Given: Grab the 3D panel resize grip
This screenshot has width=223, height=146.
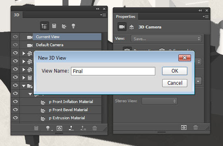Looking at the screenshot, I should (x=105, y=129).
